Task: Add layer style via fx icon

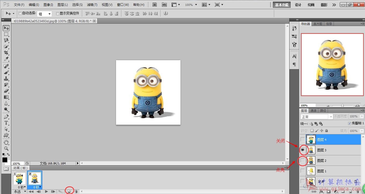Action: coord(321,192)
